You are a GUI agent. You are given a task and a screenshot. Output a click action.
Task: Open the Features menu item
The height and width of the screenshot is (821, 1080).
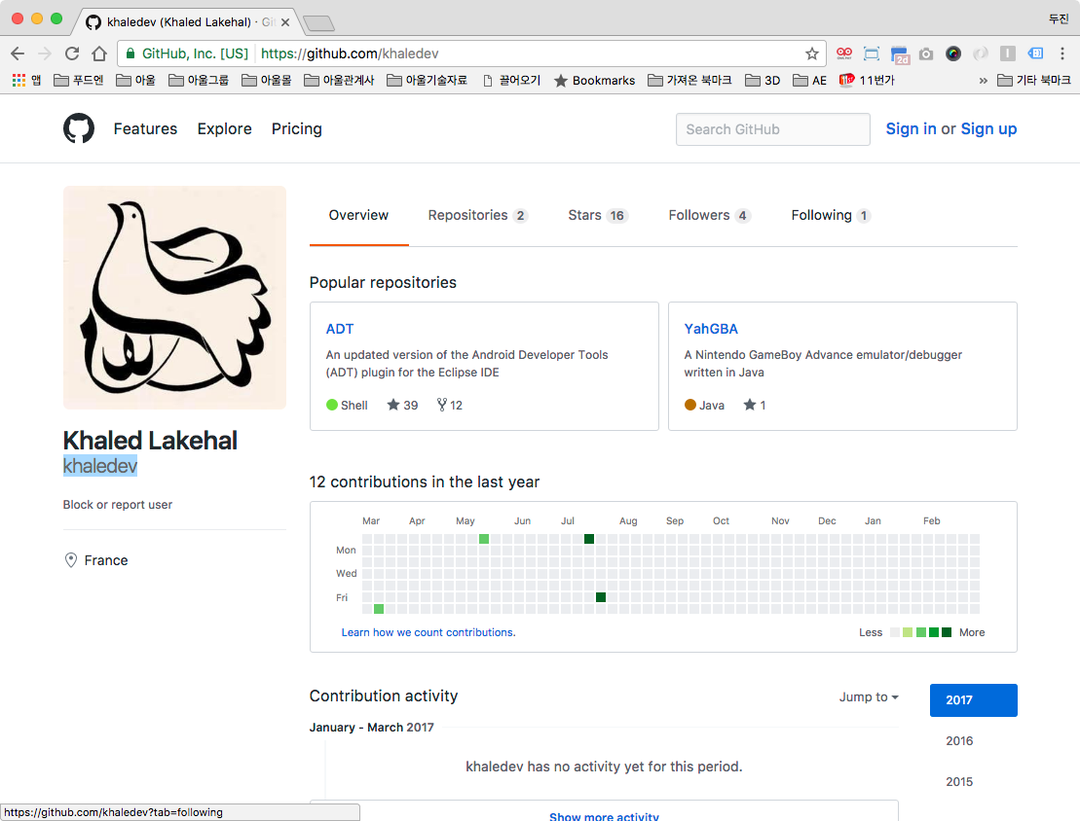click(145, 128)
